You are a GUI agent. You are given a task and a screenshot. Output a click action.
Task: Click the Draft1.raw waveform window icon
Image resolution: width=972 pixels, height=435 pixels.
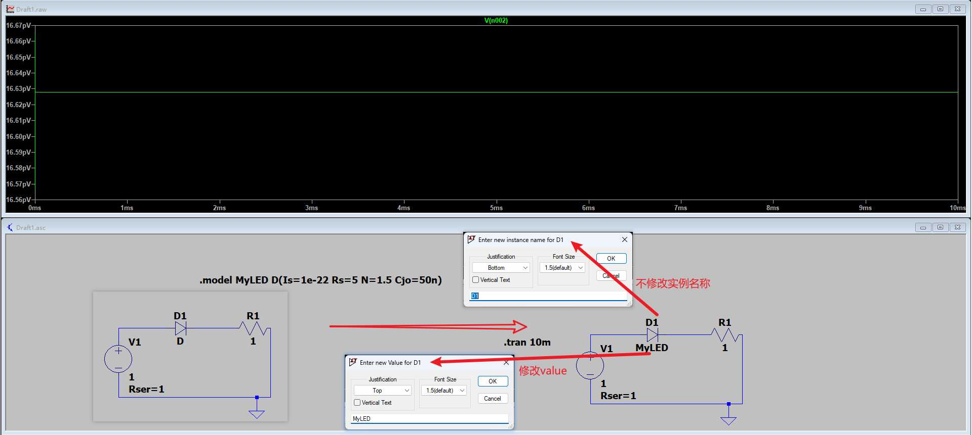10,9
